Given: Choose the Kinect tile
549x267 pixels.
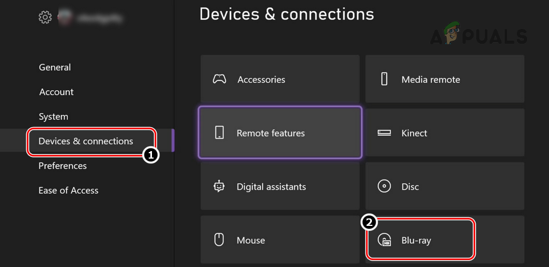Looking at the screenshot, I should pos(445,132).
